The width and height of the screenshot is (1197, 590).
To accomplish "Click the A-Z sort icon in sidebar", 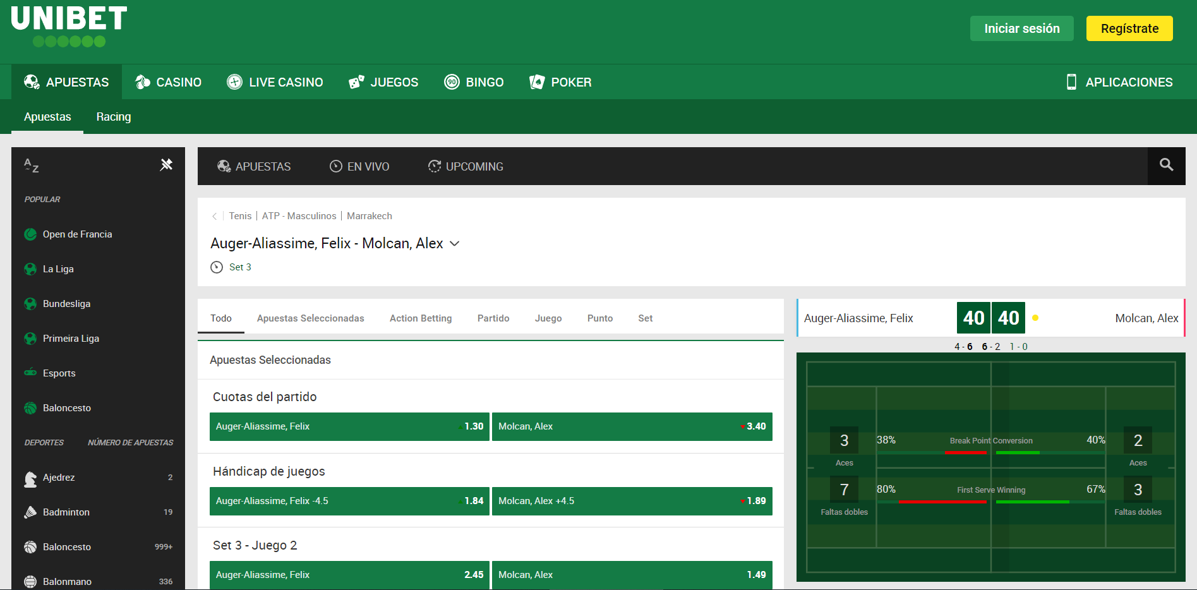I will tap(31, 166).
